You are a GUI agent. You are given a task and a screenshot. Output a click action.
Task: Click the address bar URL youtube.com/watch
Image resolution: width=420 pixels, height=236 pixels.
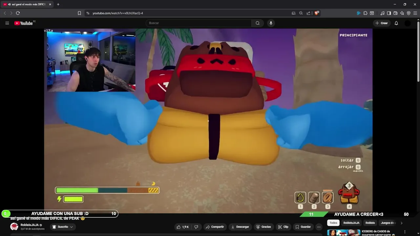[x=118, y=13]
